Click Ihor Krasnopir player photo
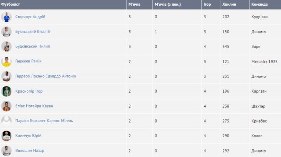 click(x=6, y=91)
